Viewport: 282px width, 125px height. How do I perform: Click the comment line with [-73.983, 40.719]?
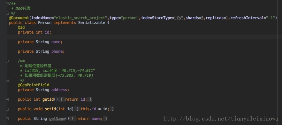click(57, 75)
